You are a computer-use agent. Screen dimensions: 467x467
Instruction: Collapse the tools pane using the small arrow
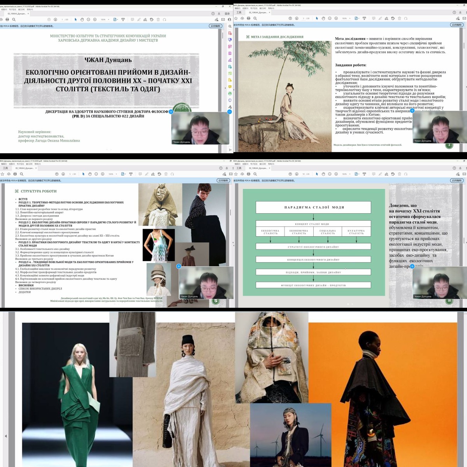pyautogui.click(x=226, y=88)
